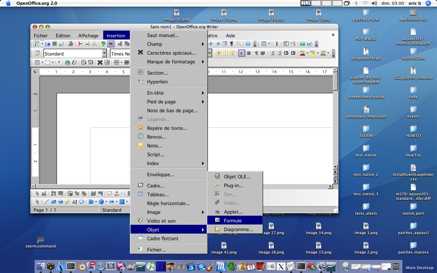
Task: Expand the Font Color dropdown arrow
Action: 307,53
